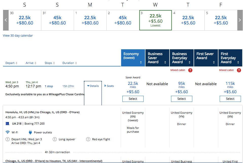Open View 30 day calendar link

18,36
